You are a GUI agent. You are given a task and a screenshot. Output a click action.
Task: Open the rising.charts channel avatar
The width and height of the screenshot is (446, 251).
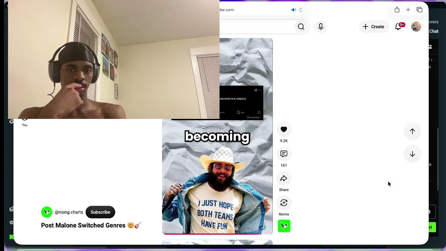[x=47, y=212]
